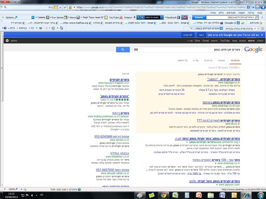Open the בטיחות (Safety) command bar menu
Image resolution: width=266 pixels, height=199 pixels.
pyautogui.click(x=22, y=28)
